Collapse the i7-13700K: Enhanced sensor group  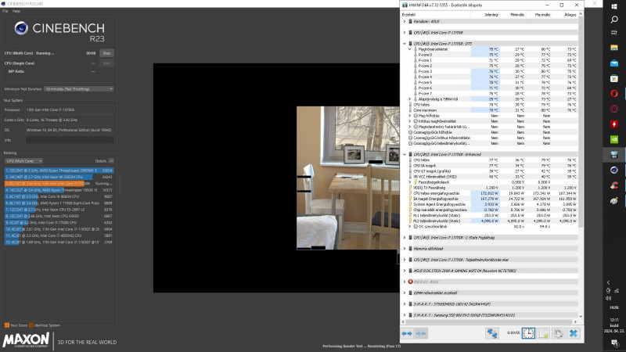(405, 154)
